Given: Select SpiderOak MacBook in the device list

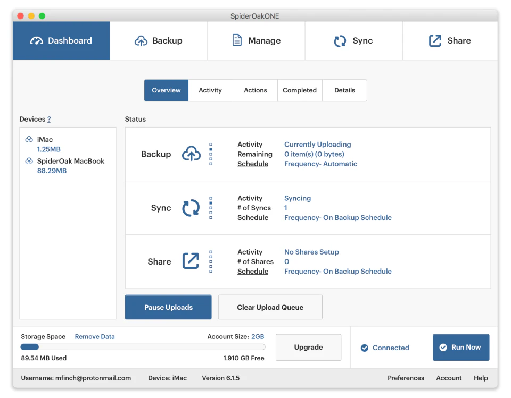Looking at the screenshot, I should (x=71, y=161).
